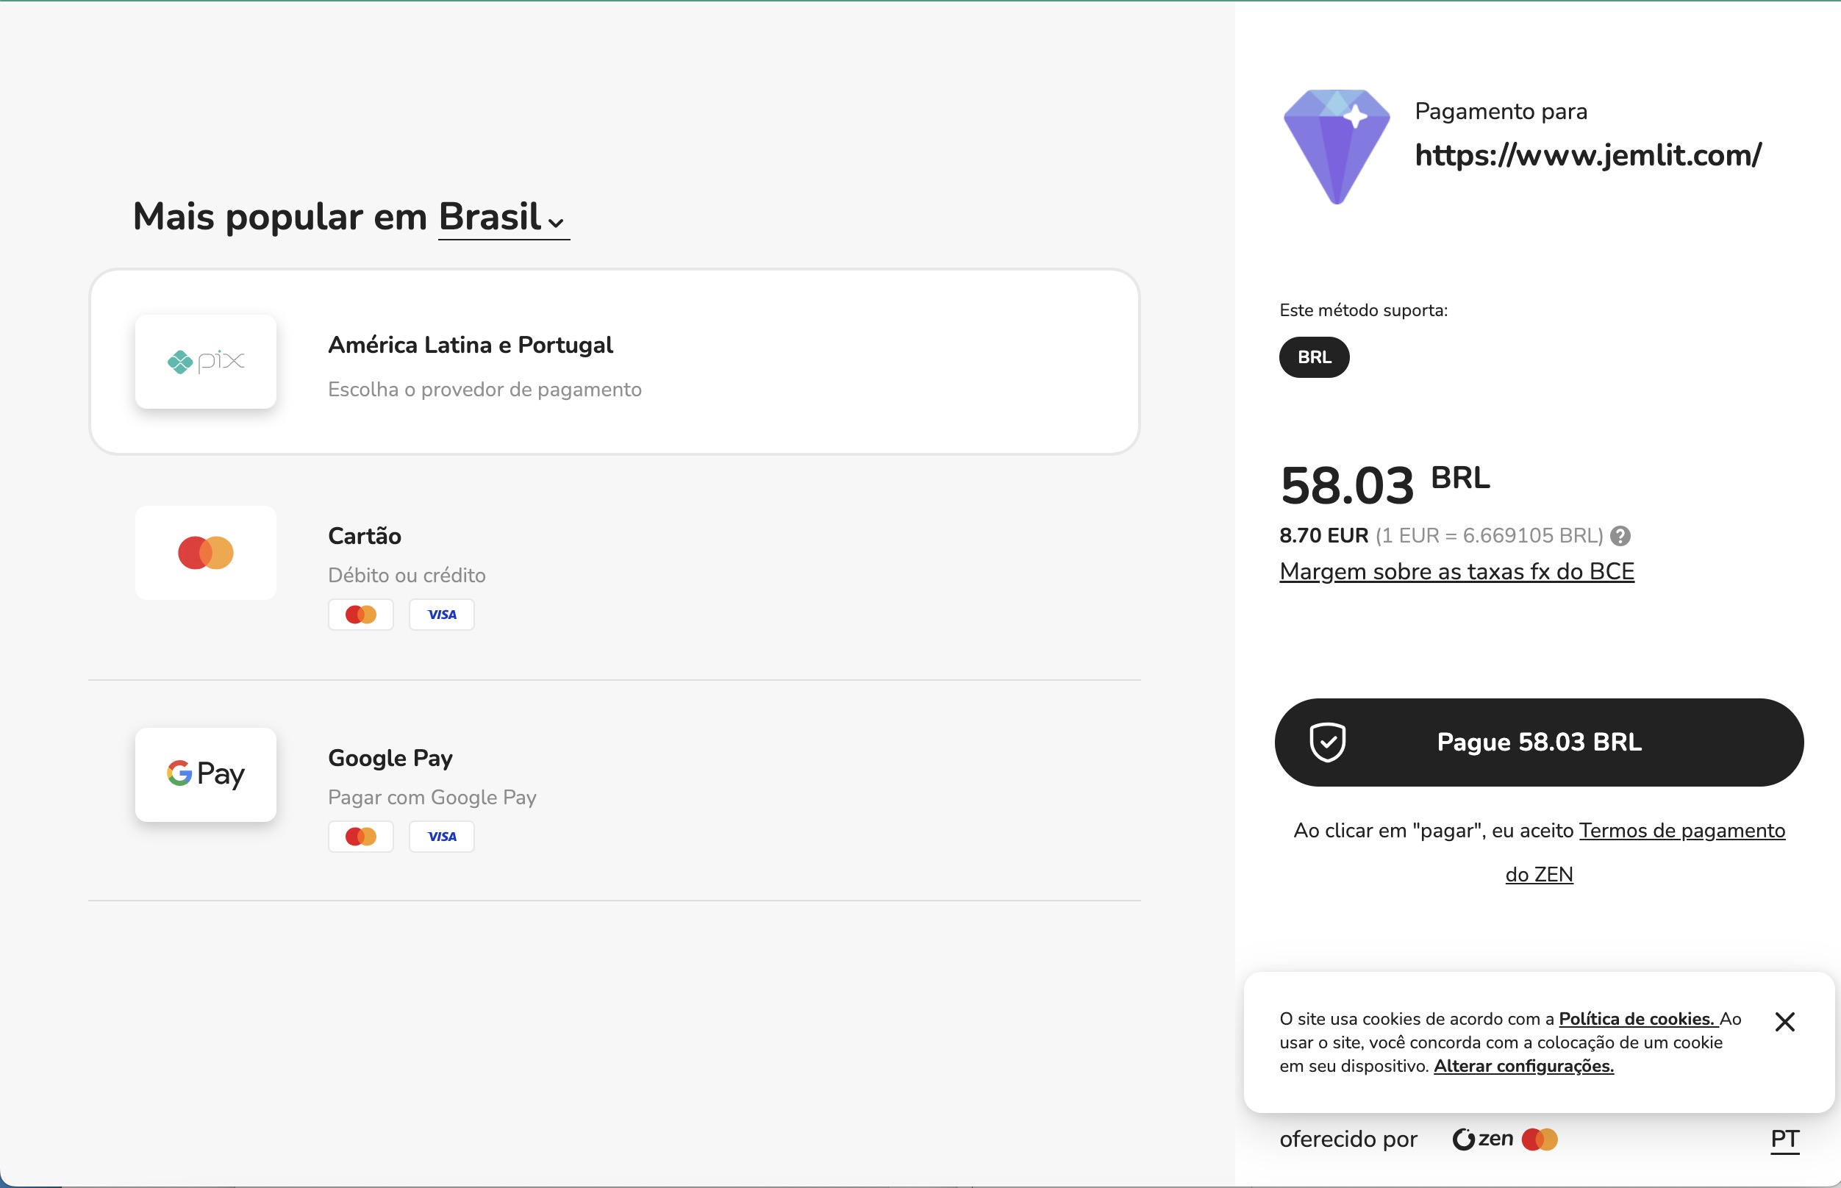
Task: Click the BRL currency badge
Action: pyautogui.click(x=1313, y=357)
